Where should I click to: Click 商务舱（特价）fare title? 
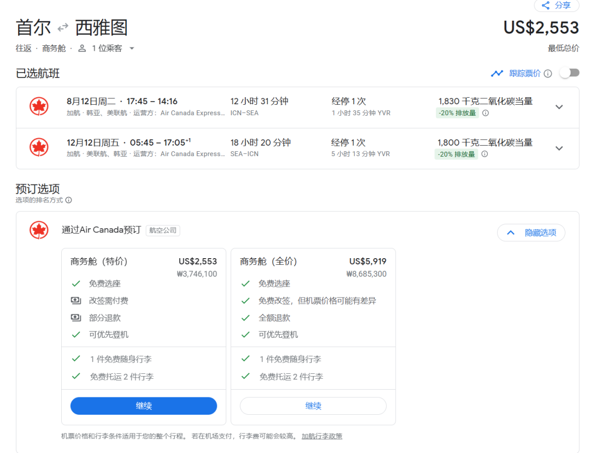click(x=99, y=261)
